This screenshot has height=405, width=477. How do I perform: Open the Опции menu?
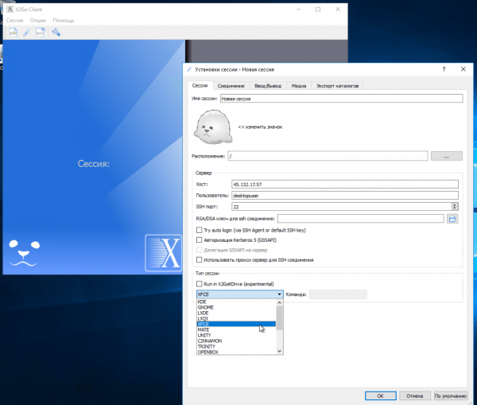tap(37, 19)
